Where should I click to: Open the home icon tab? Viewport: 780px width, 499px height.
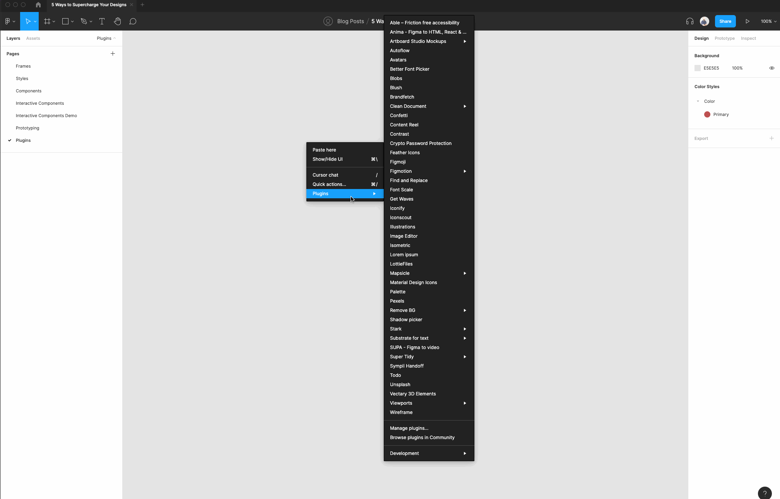coord(38,5)
